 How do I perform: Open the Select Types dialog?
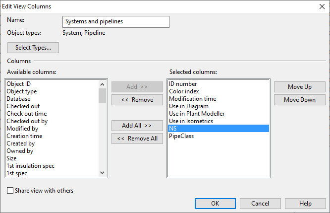click(x=33, y=48)
